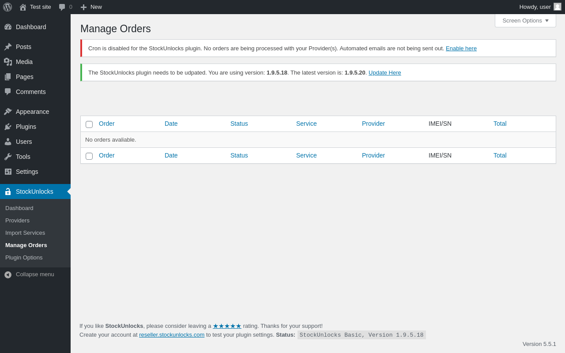Sort by Date in table footer
This screenshot has width=565, height=353.
point(171,155)
